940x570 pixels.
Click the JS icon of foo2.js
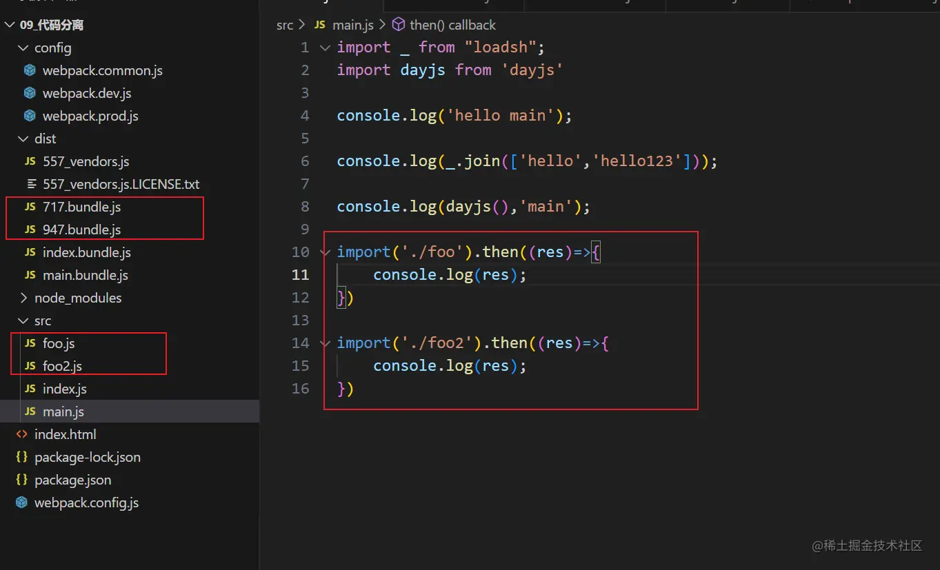pyautogui.click(x=30, y=366)
